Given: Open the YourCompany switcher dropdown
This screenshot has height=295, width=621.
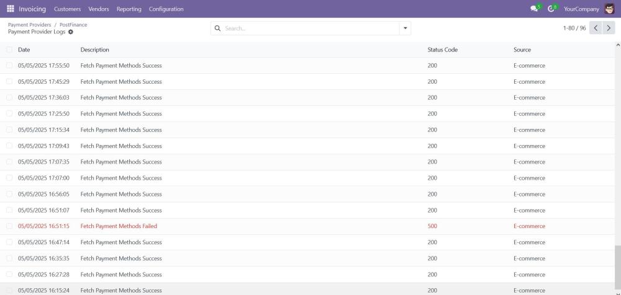Looking at the screenshot, I should 581,9.
